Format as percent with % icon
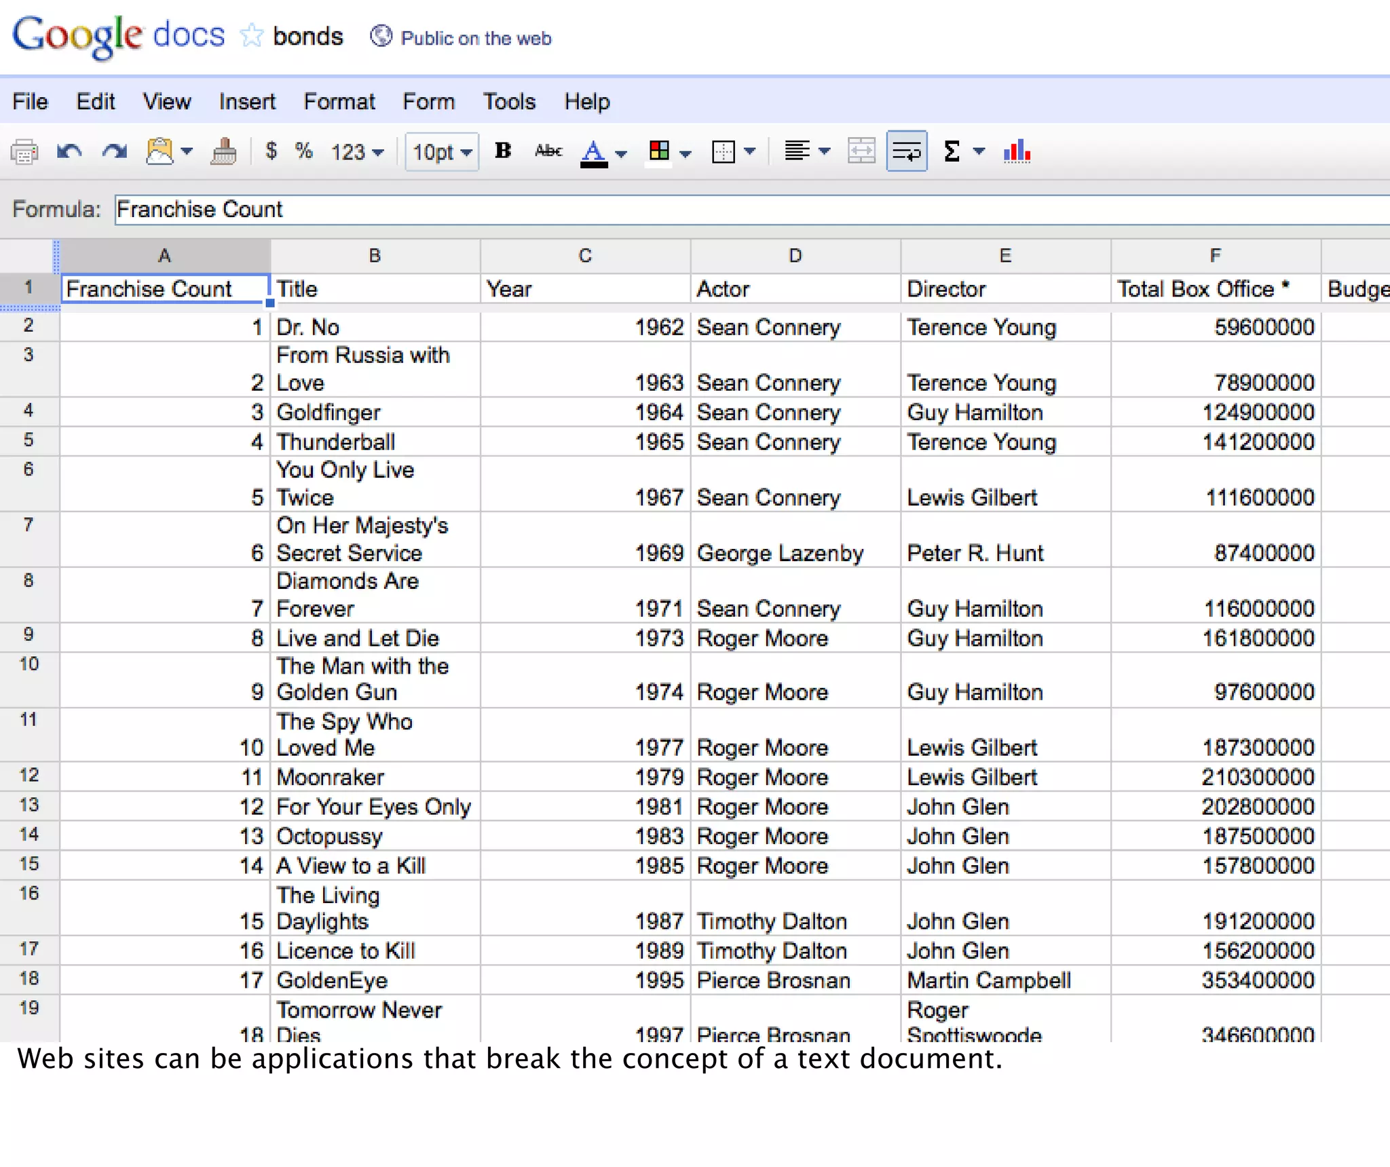The width and height of the screenshot is (1390, 1167). coord(303,151)
